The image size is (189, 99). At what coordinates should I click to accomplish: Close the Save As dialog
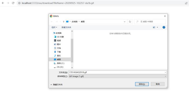coord(165,16)
